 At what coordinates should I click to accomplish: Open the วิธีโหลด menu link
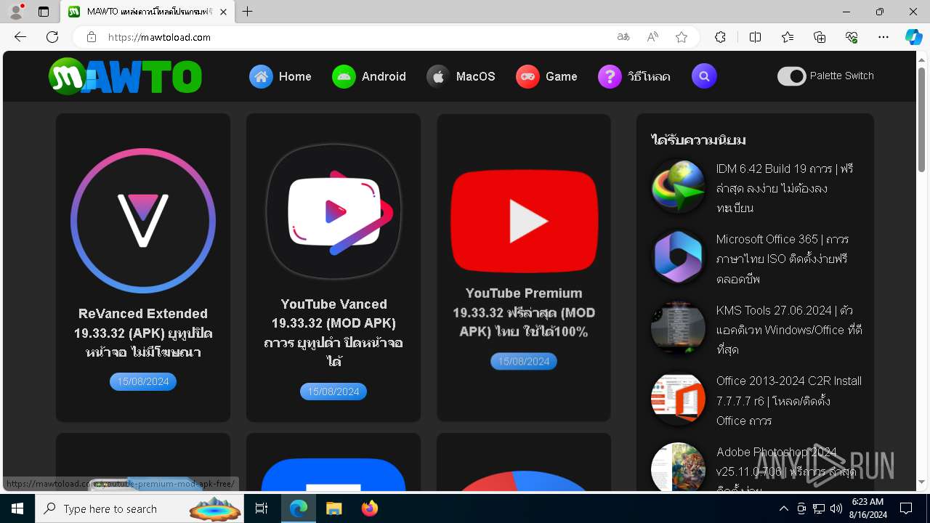pyautogui.click(x=649, y=76)
